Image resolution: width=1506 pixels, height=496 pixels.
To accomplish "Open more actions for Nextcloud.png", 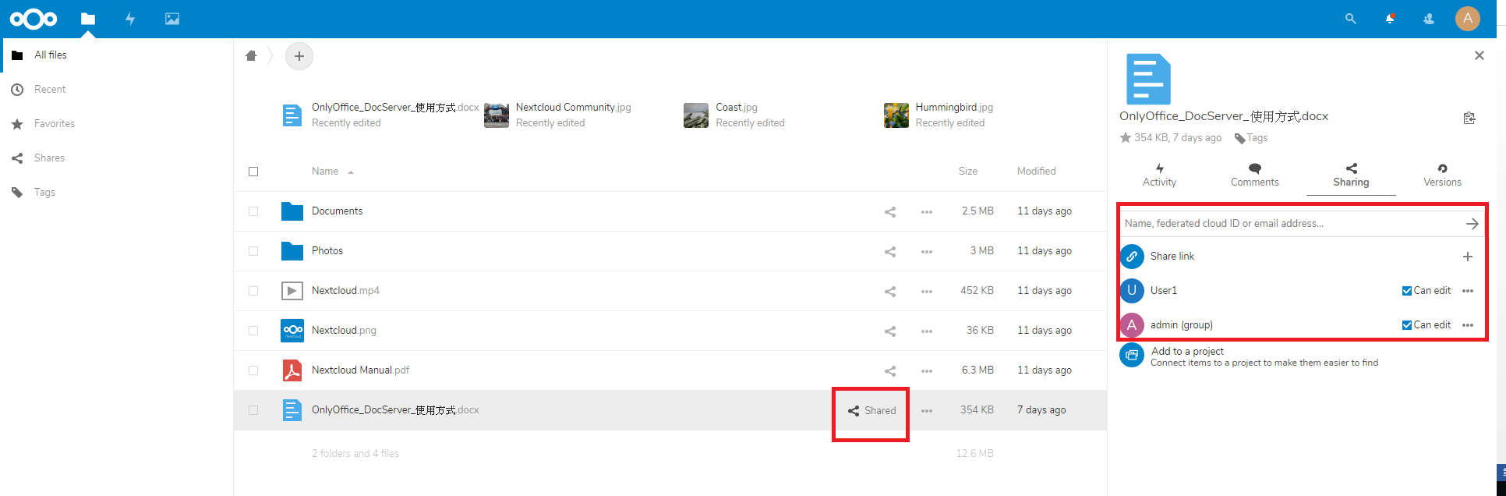I will point(927,331).
